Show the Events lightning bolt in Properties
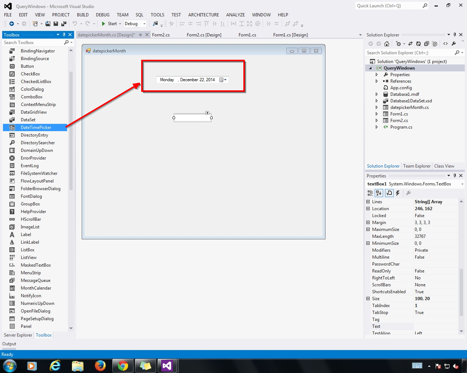 click(398, 193)
